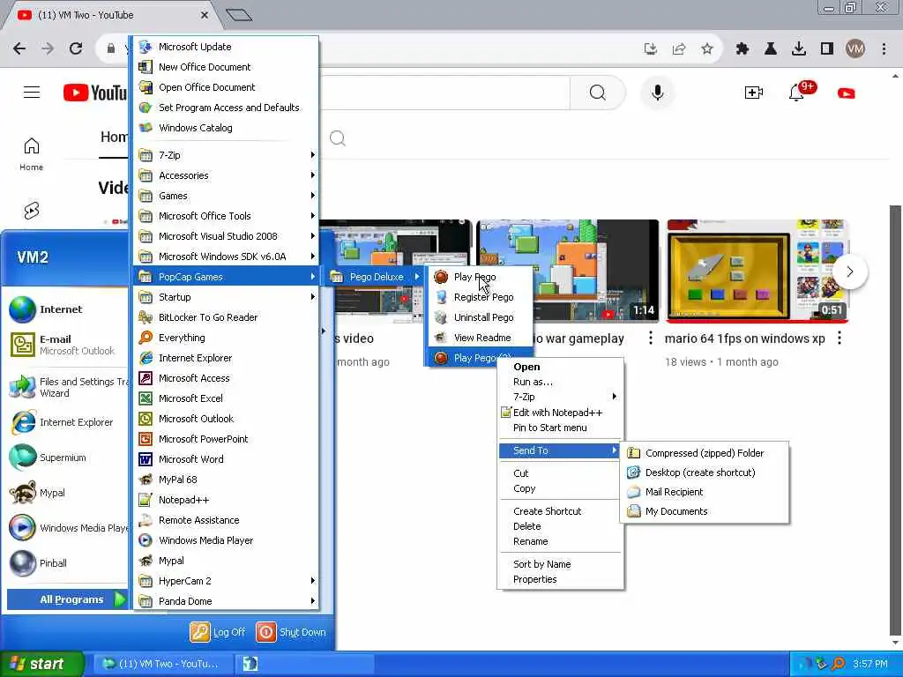
Task: Open Chrome downloads icon
Action: tap(799, 49)
